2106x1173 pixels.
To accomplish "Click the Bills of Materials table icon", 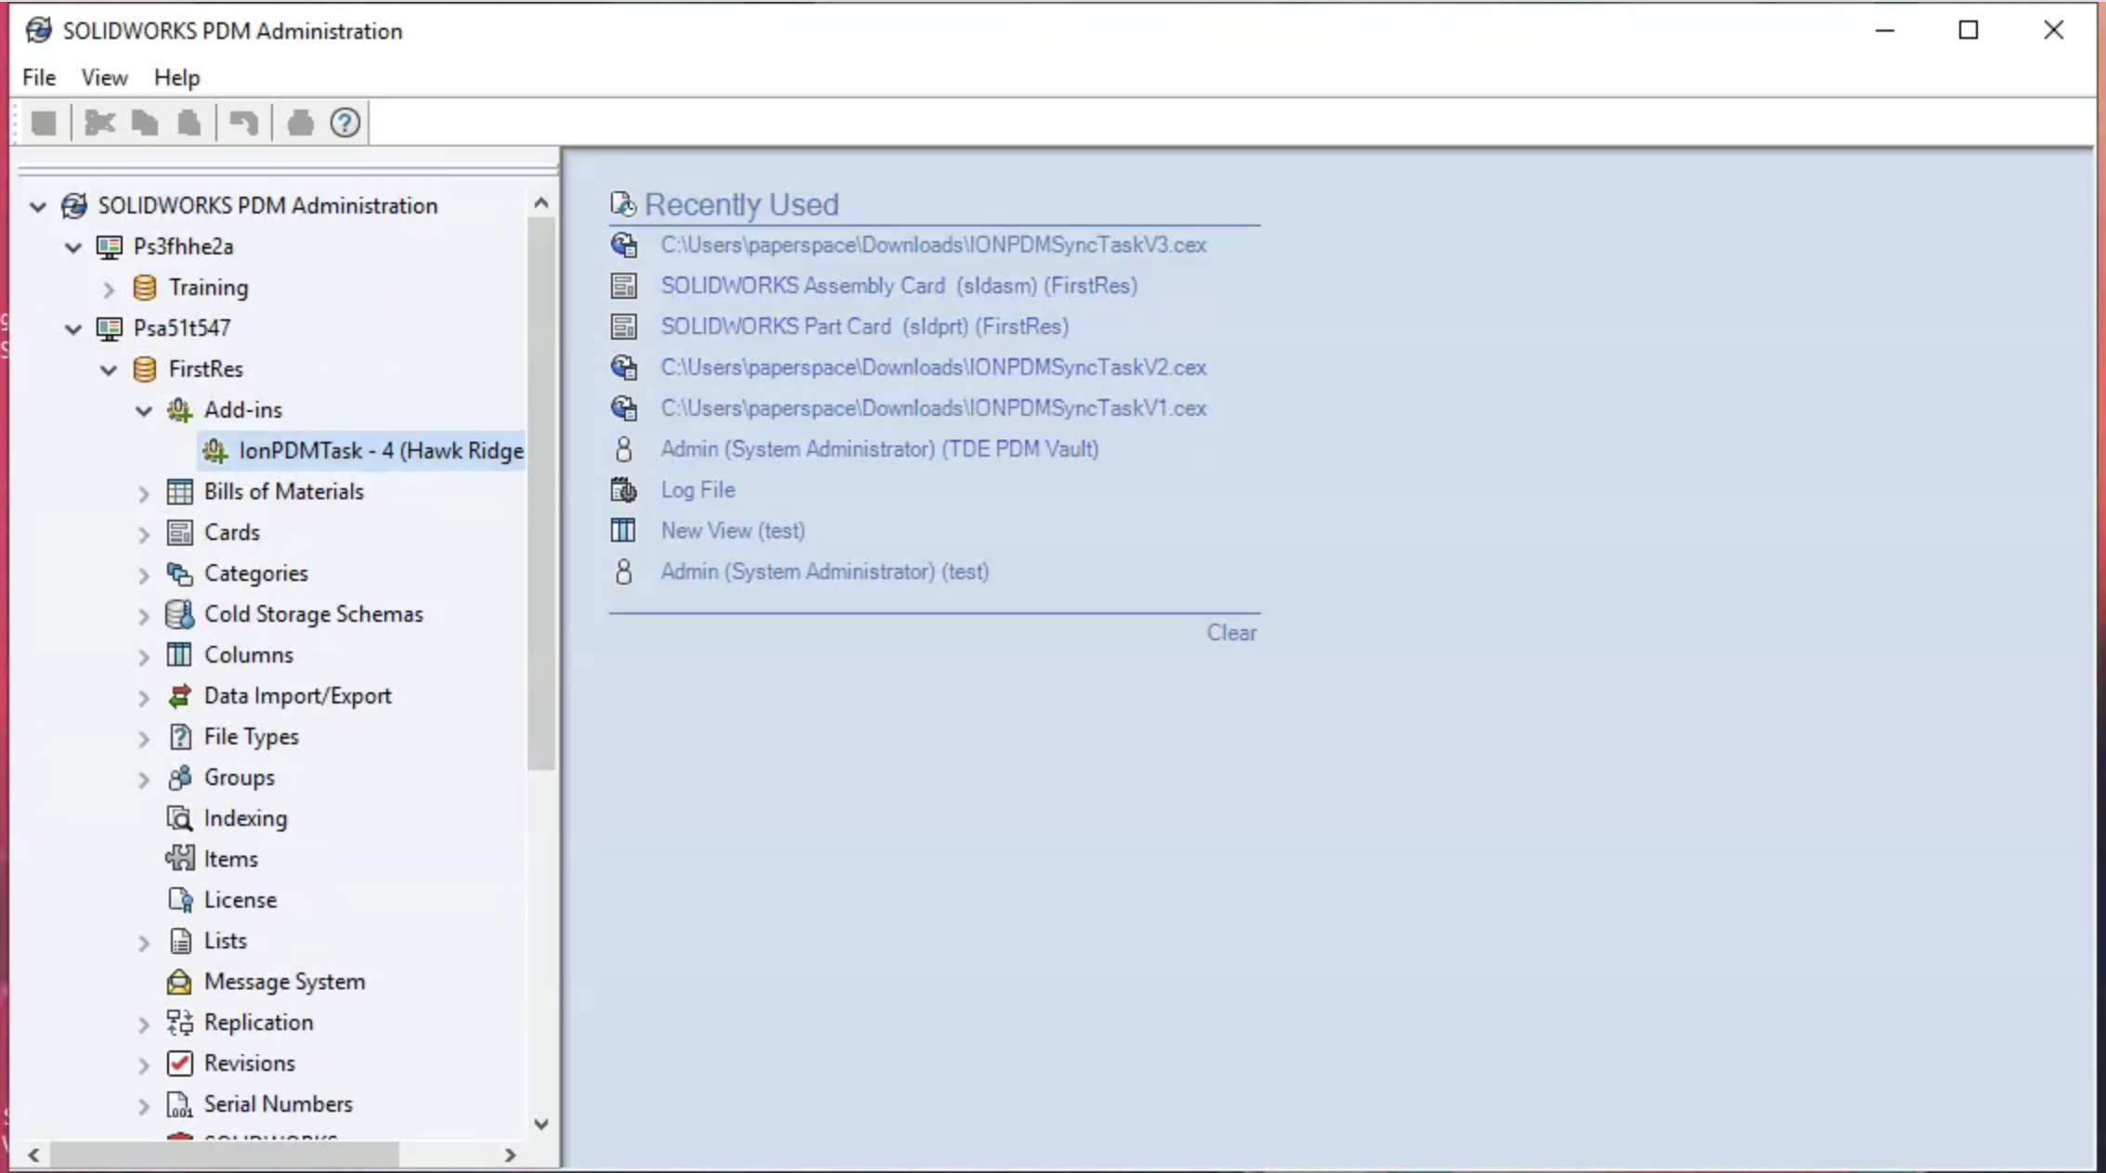I will point(180,492).
